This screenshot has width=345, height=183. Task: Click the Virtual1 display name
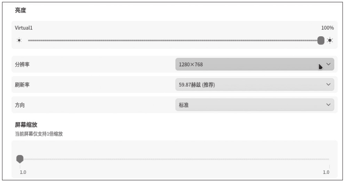click(x=24, y=28)
